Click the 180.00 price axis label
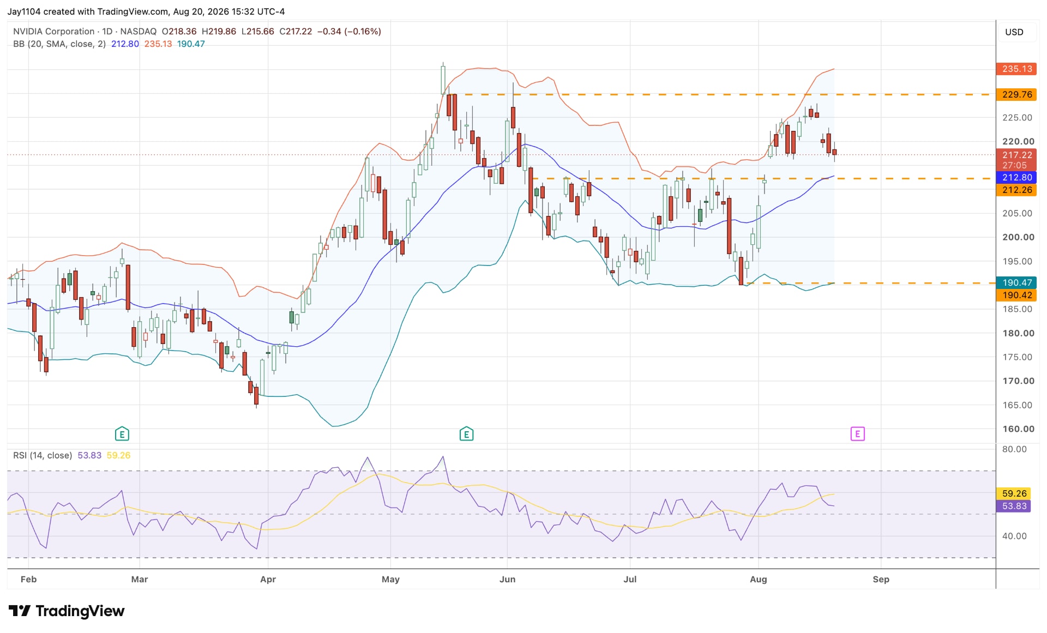 click(1018, 333)
